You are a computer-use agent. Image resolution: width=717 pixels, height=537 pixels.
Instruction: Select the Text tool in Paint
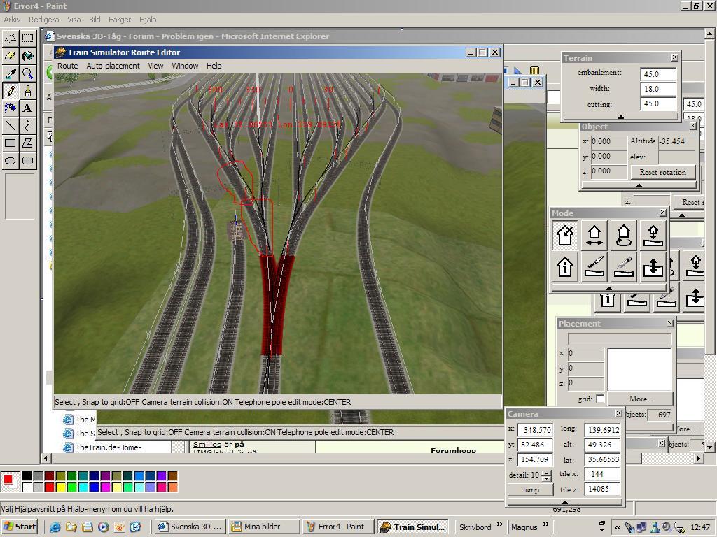click(x=27, y=108)
